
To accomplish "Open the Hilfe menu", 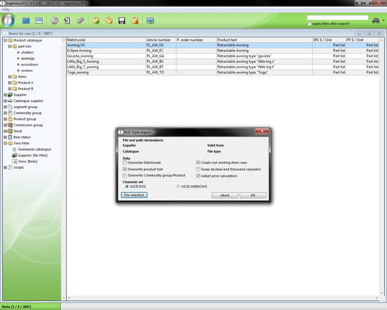I will pyautogui.click(x=6, y=10).
